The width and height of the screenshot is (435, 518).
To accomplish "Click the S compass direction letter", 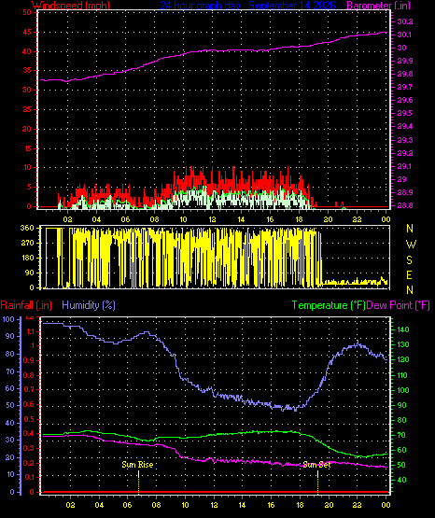I will coord(409,260).
